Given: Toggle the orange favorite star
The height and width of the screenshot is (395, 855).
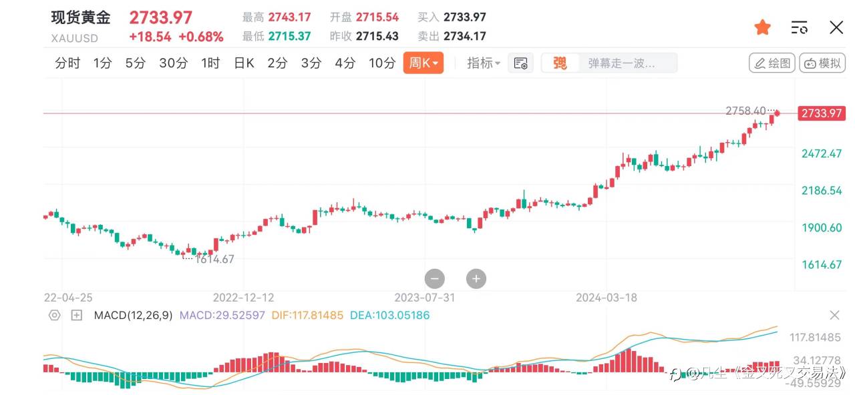Looking at the screenshot, I should 762,27.
